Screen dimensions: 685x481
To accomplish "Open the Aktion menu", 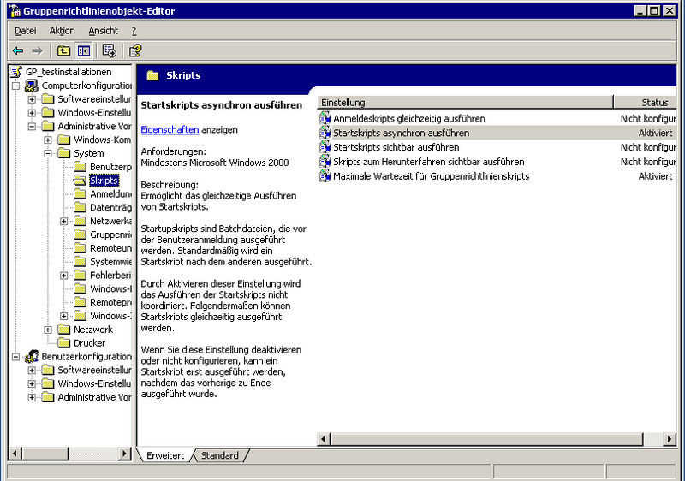I will tap(62, 31).
